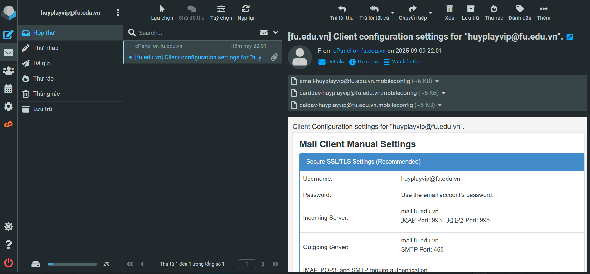Open the Thư nháp drafts folder
590x274 pixels.
point(46,48)
